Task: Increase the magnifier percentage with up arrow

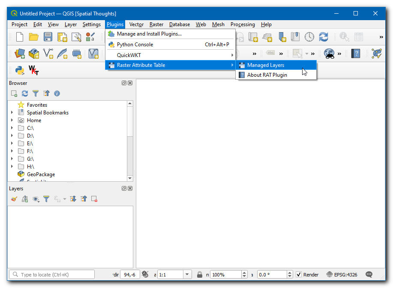Action: click(244, 273)
